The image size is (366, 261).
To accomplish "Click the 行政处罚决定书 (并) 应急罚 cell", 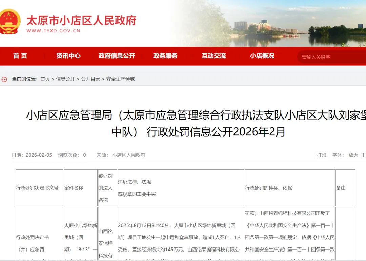I will click(x=39, y=234).
